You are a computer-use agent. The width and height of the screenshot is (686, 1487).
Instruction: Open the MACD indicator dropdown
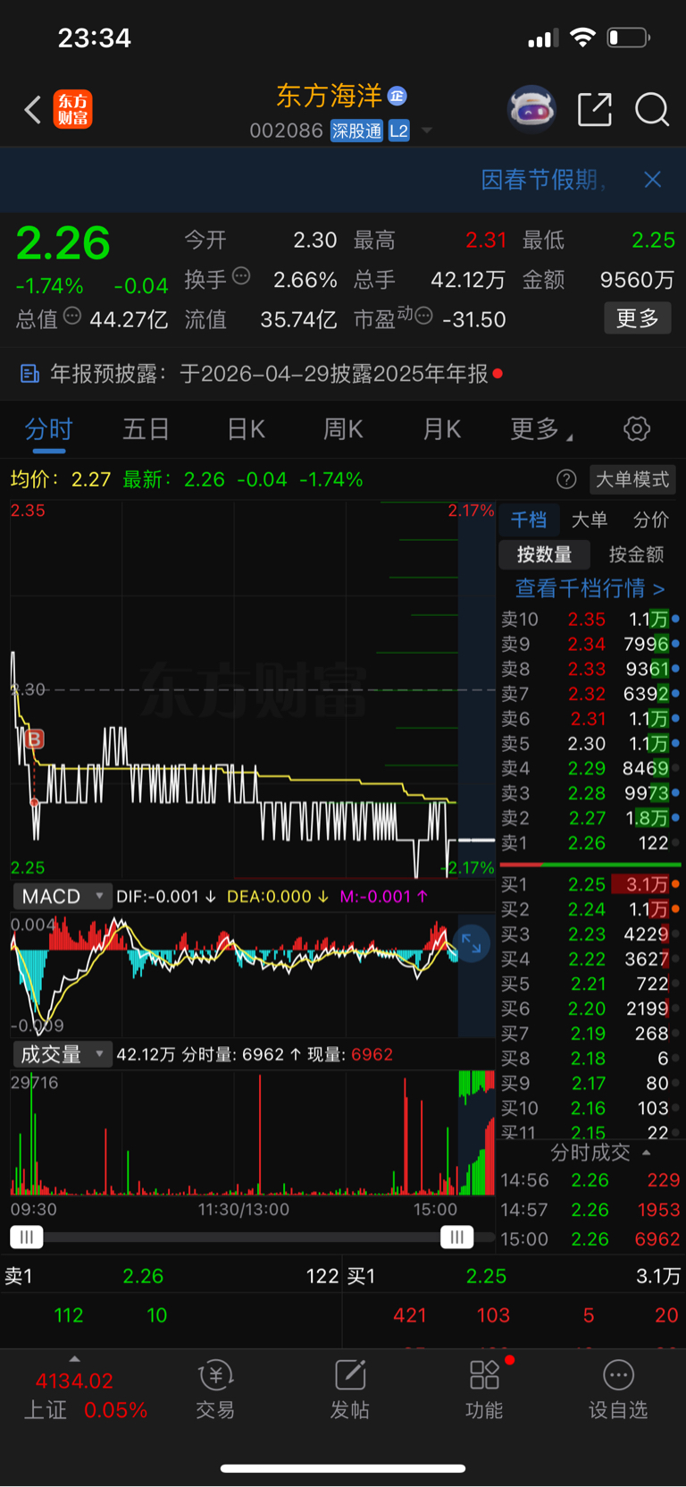tap(61, 896)
